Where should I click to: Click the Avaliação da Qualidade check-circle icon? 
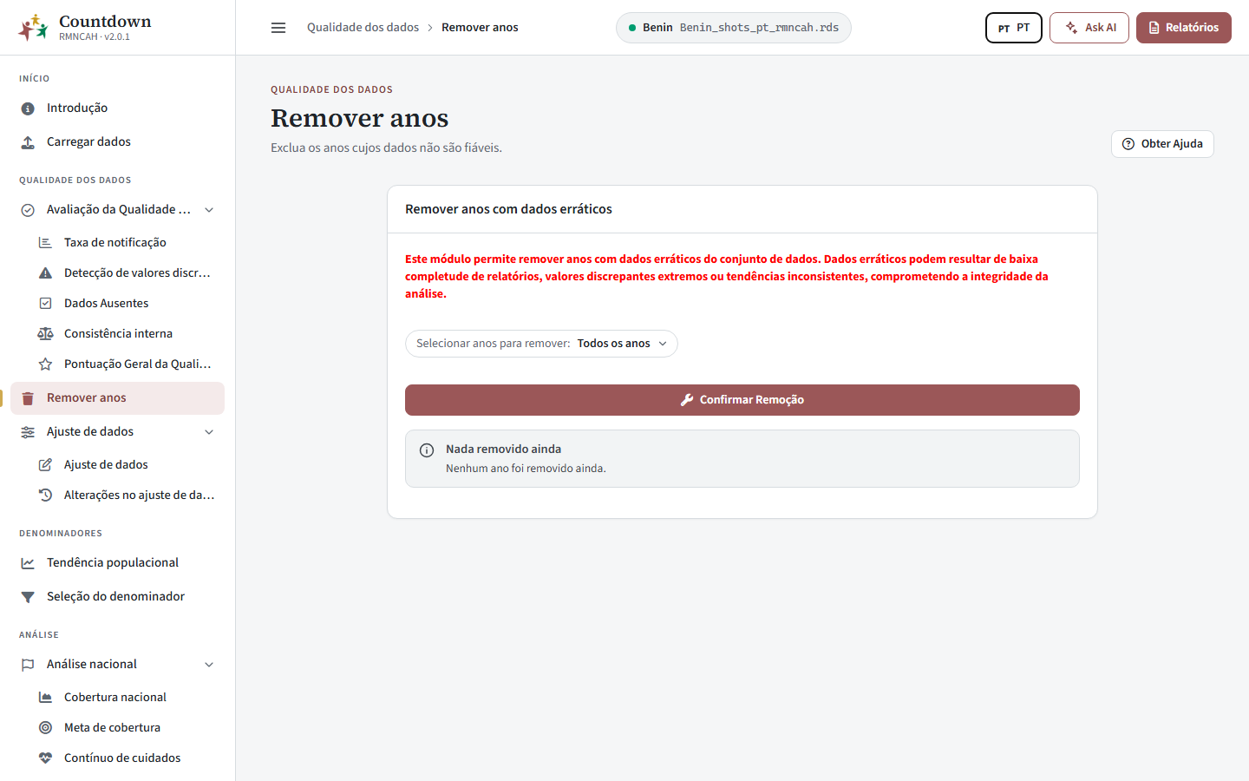pos(28,210)
